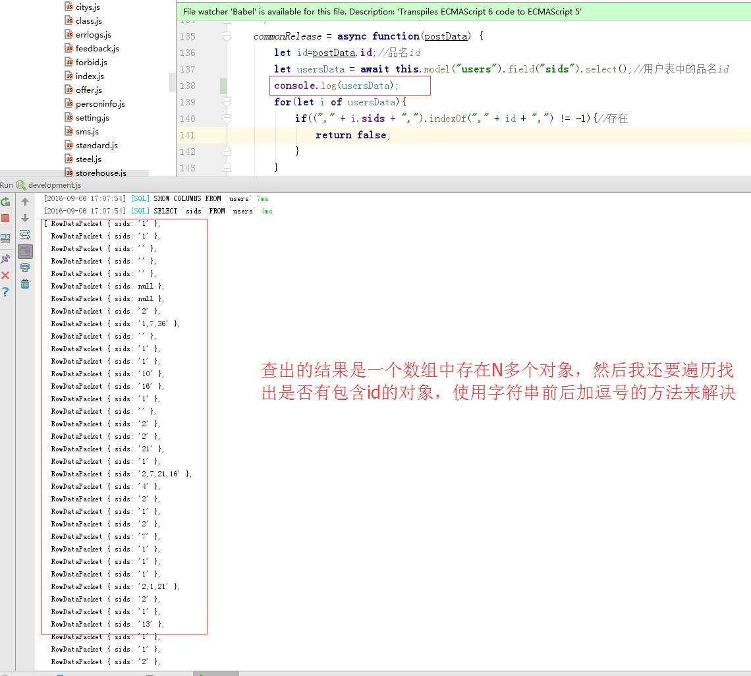Click the 'usersData' variable on line 137
The height and width of the screenshot is (676, 751).
pos(320,69)
